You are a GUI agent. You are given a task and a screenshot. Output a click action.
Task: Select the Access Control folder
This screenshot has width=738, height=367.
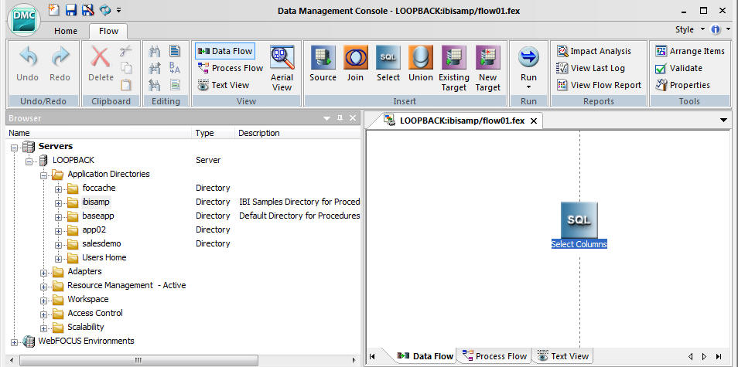point(95,313)
